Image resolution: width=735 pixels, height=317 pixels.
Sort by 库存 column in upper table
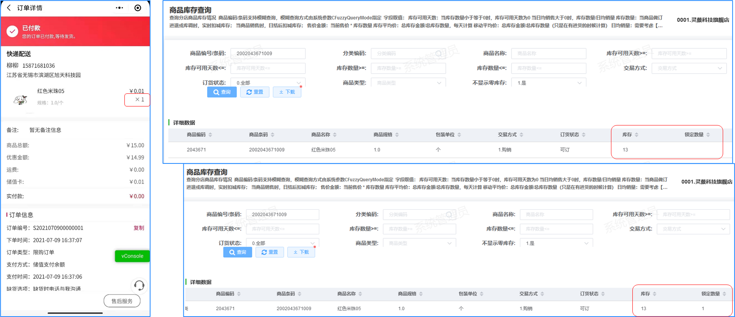click(636, 135)
